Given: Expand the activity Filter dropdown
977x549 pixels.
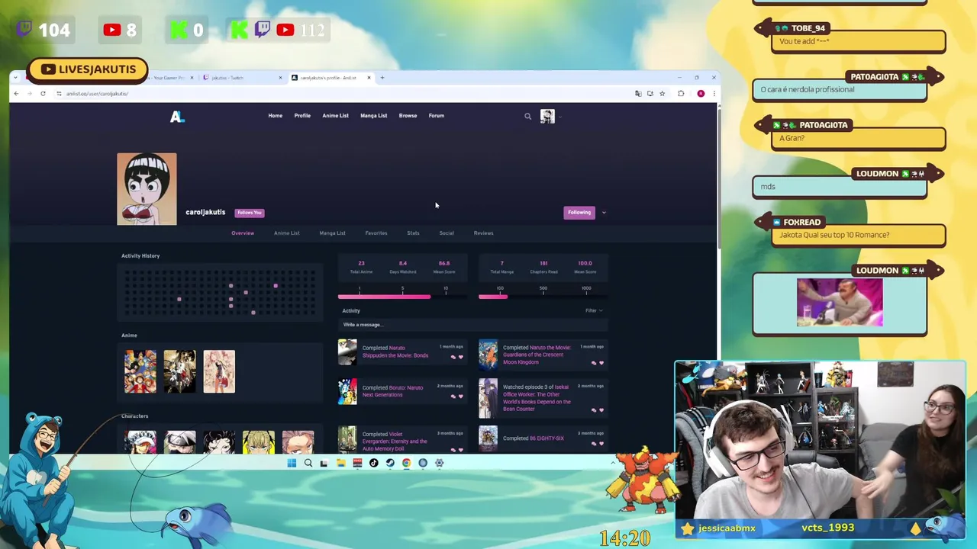Looking at the screenshot, I should pyautogui.click(x=594, y=311).
